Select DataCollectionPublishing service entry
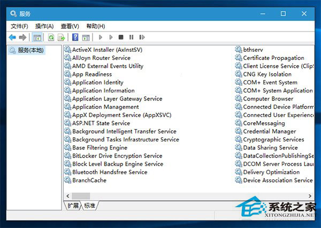The image size is (321, 228). point(274,156)
